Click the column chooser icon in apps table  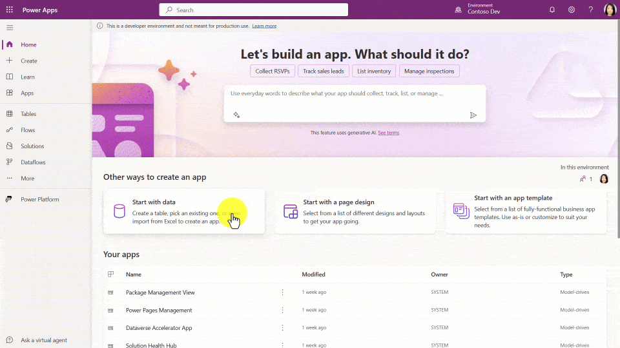coord(110,275)
